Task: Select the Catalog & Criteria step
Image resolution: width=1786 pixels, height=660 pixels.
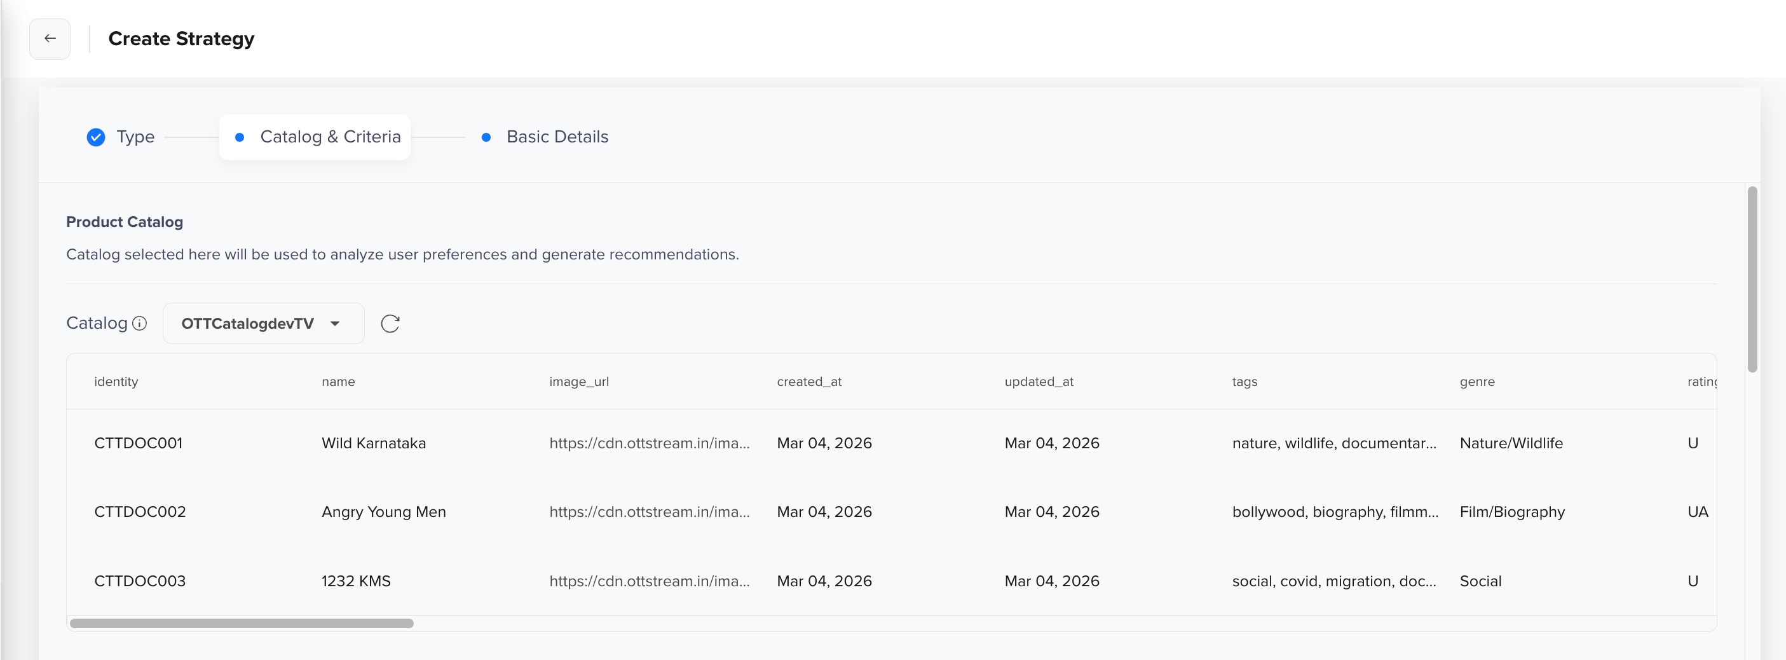Action: click(x=315, y=137)
